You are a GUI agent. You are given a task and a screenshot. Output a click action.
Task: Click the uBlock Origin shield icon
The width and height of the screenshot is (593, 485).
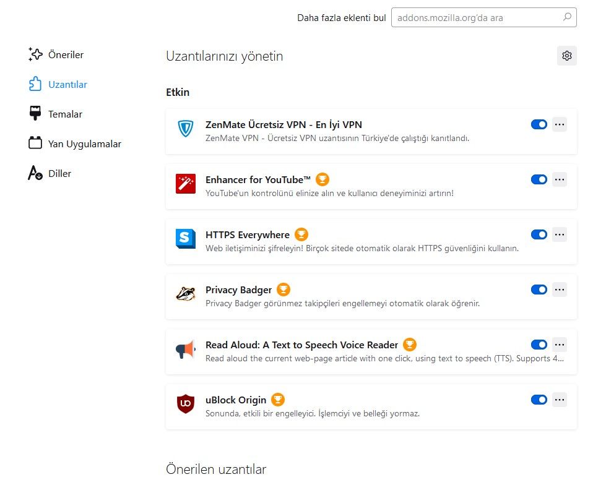pos(186,403)
